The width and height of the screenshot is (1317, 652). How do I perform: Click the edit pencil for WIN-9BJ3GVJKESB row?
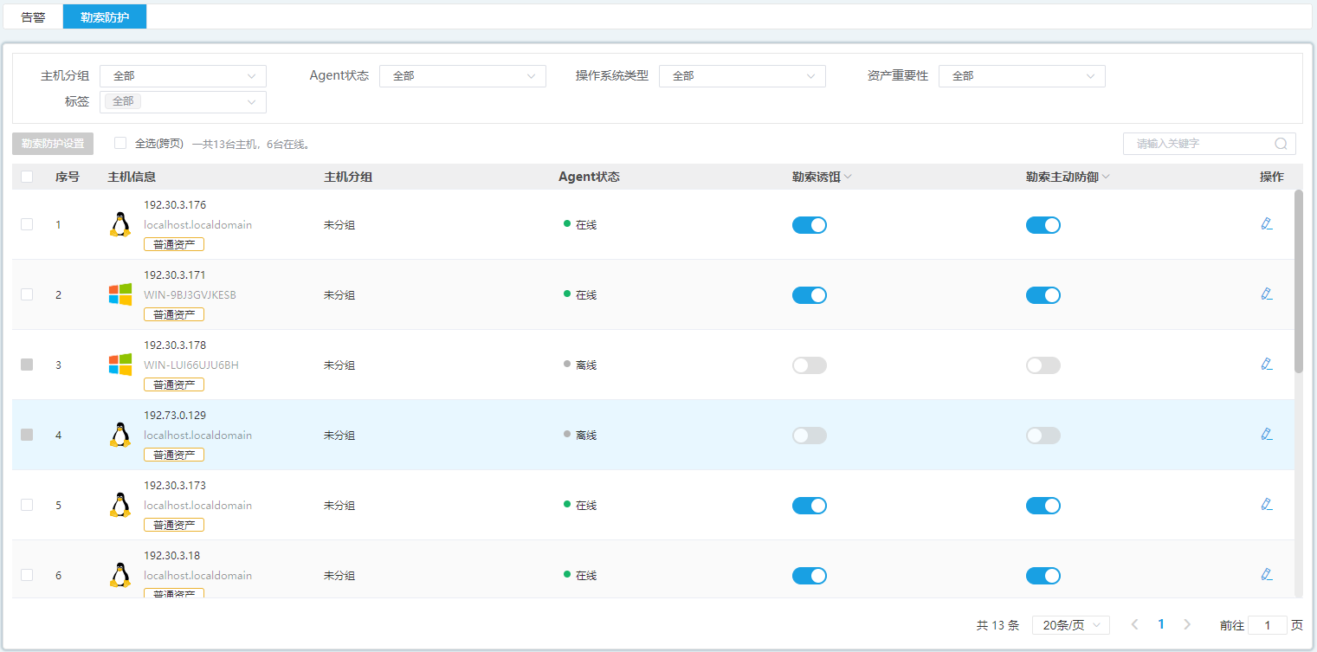[x=1267, y=294]
